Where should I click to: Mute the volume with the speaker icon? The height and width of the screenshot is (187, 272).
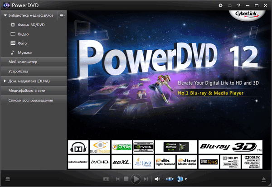[157, 179]
